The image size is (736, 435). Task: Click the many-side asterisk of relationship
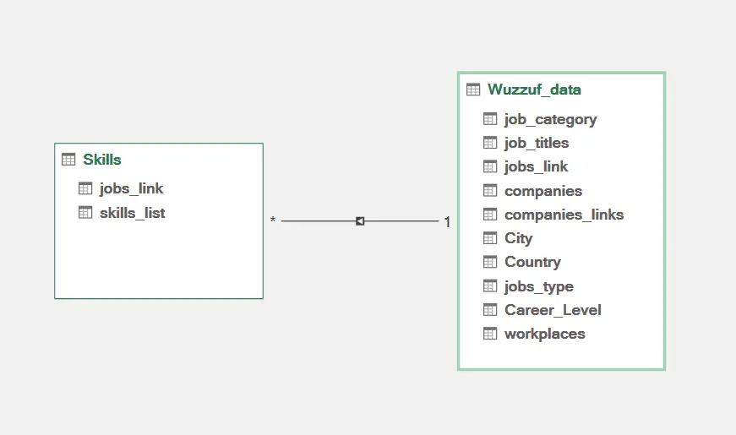pyautogui.click(x=273, y=221)
